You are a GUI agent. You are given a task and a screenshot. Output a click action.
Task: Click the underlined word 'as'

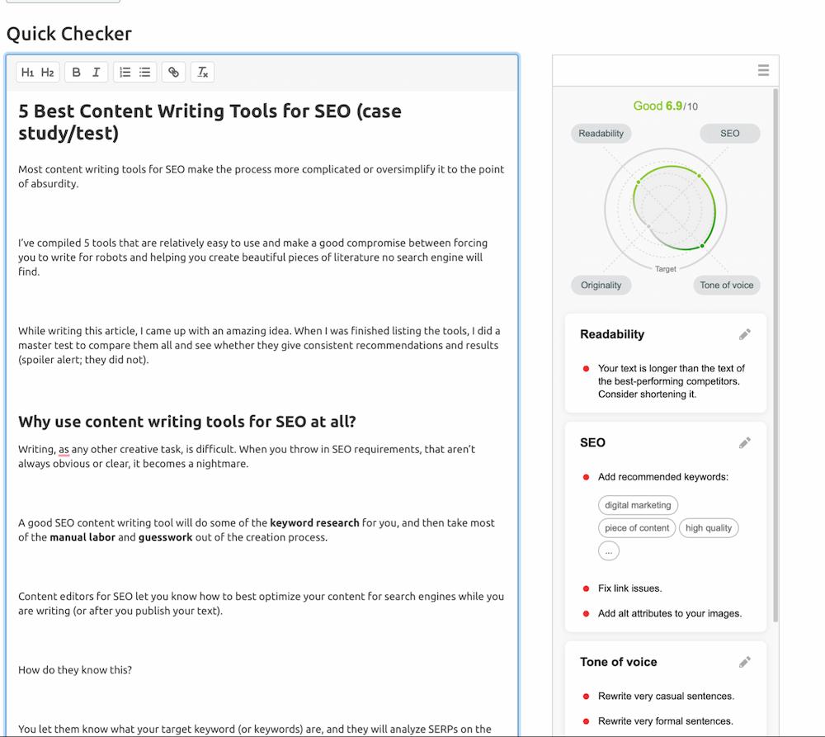click(64, 450)
